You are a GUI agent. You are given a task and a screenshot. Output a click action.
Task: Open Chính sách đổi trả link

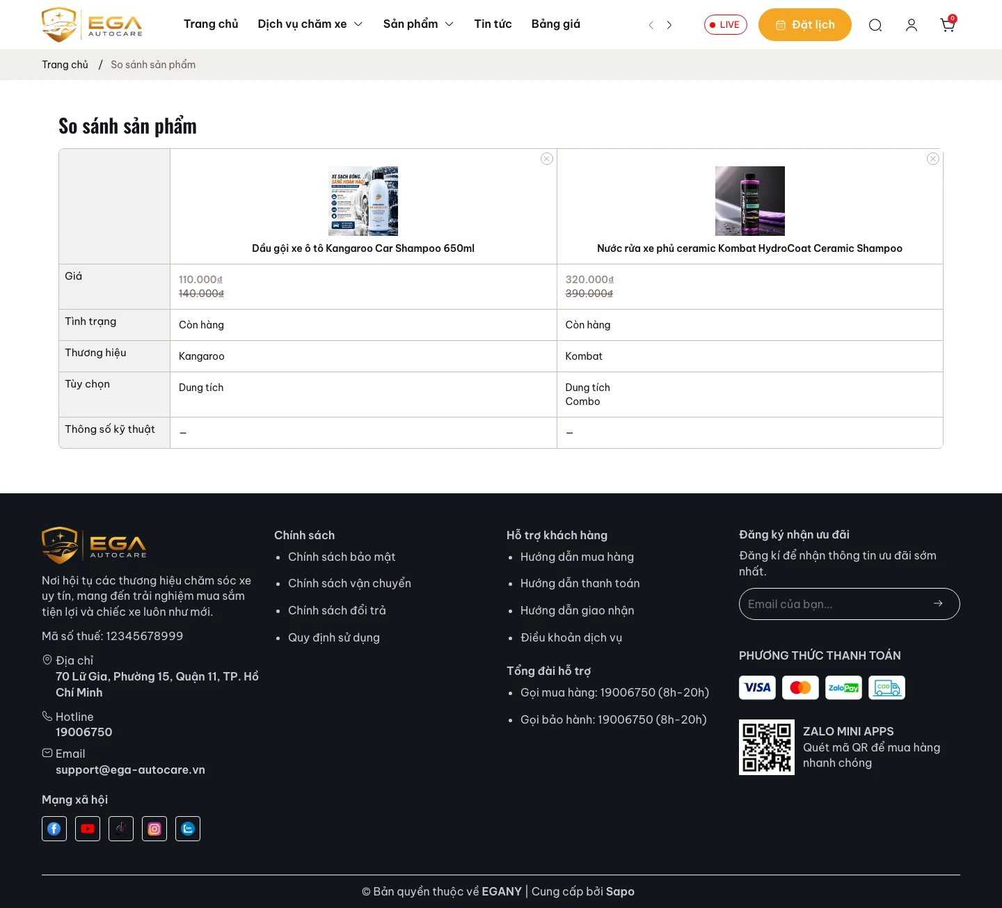(337, 610)
